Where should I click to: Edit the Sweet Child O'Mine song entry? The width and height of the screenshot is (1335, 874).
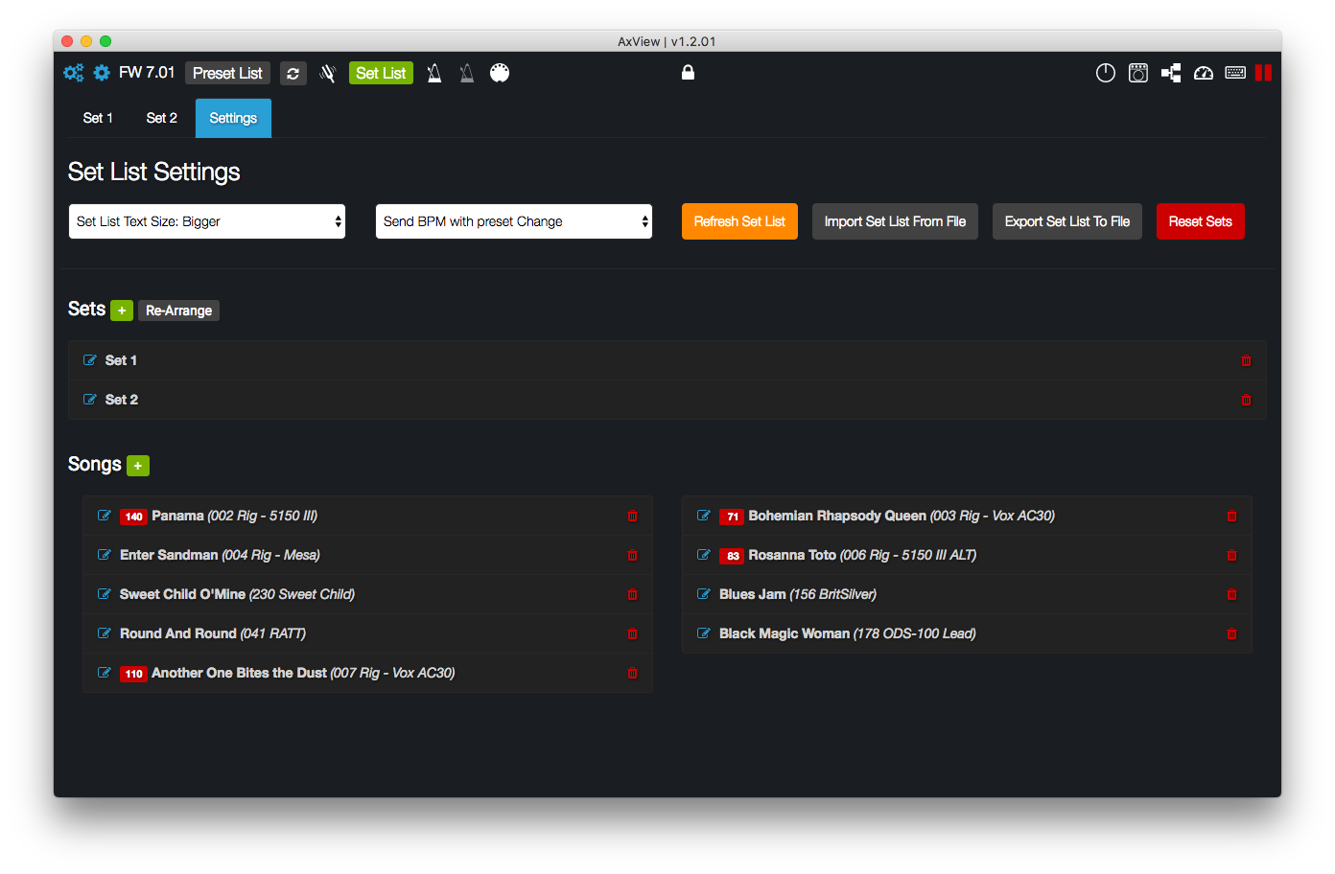tap(105, 594)
